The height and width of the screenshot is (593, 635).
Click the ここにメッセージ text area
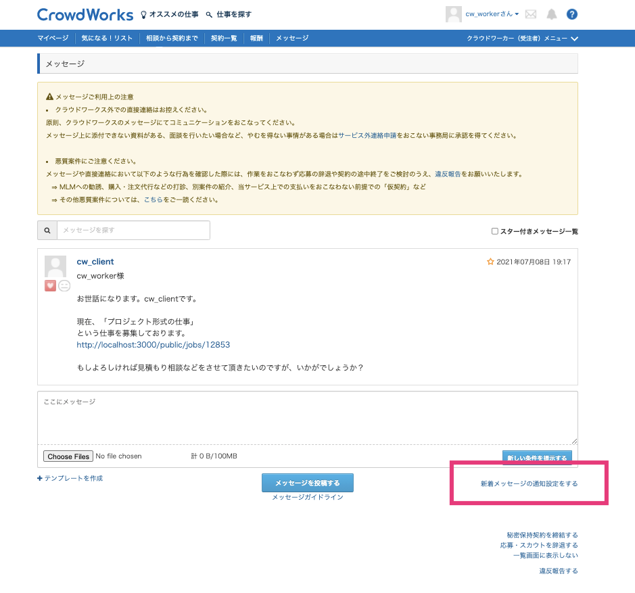[307, 418]
